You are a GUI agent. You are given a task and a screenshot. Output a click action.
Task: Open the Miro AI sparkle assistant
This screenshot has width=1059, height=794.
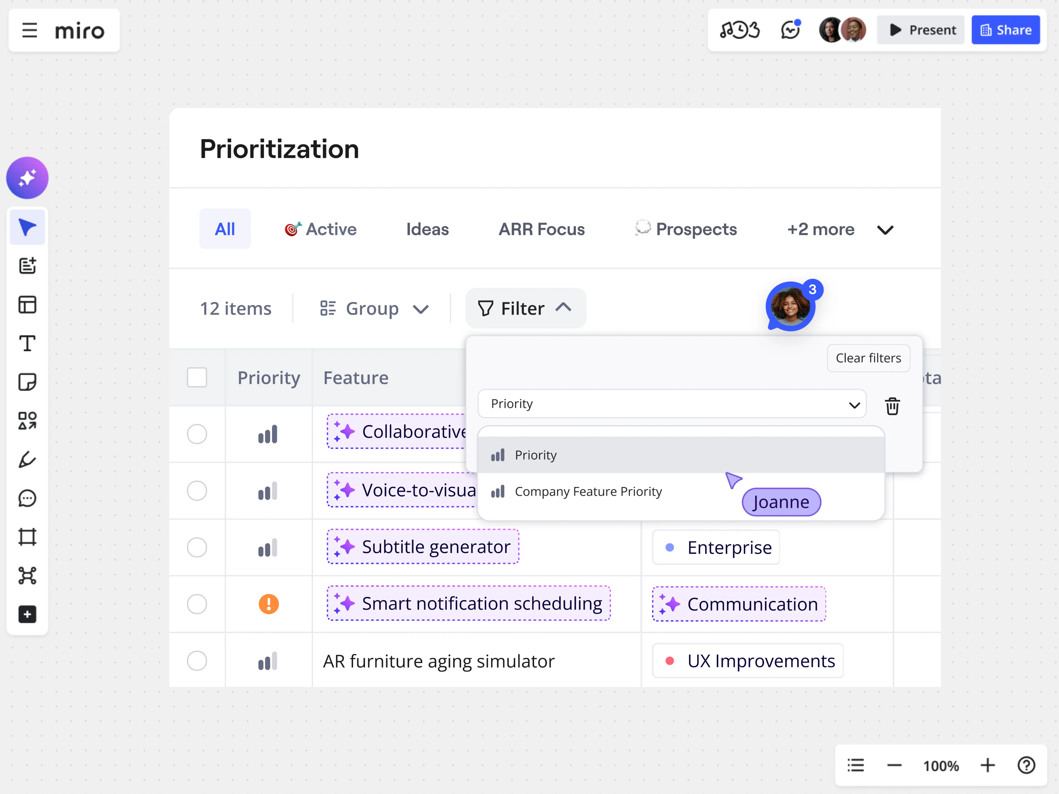pyautogui.click(x=27, y=178)
